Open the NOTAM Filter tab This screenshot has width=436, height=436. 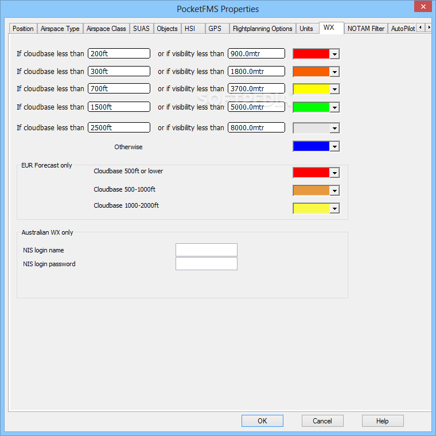pos(365,29)
